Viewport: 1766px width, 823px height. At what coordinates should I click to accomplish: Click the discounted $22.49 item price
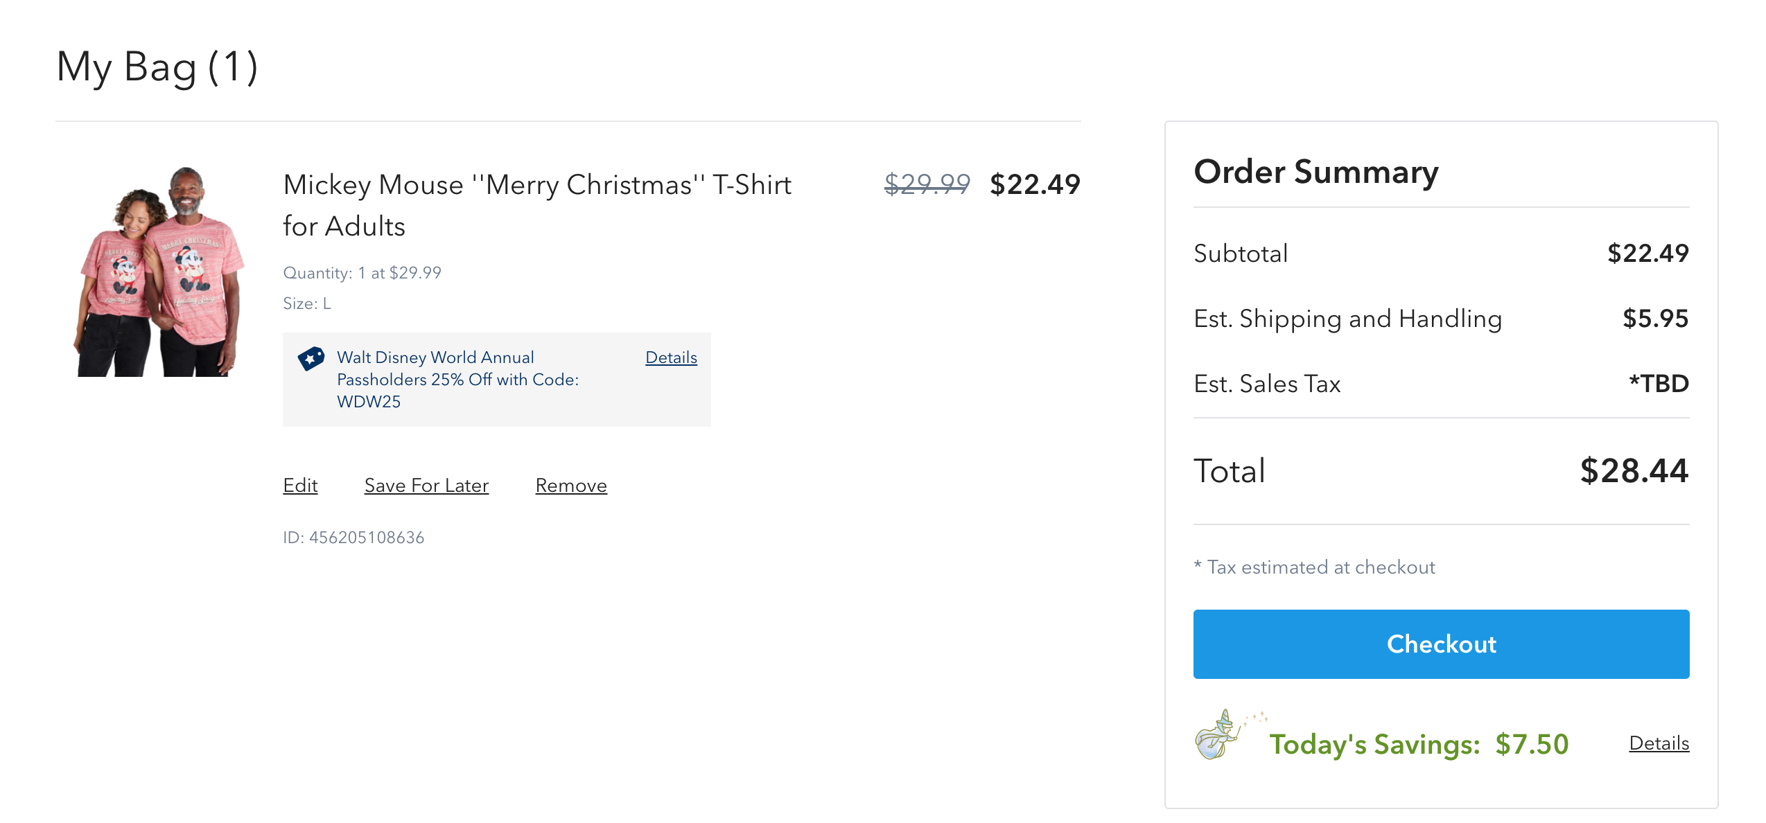tap(1035, 184)
